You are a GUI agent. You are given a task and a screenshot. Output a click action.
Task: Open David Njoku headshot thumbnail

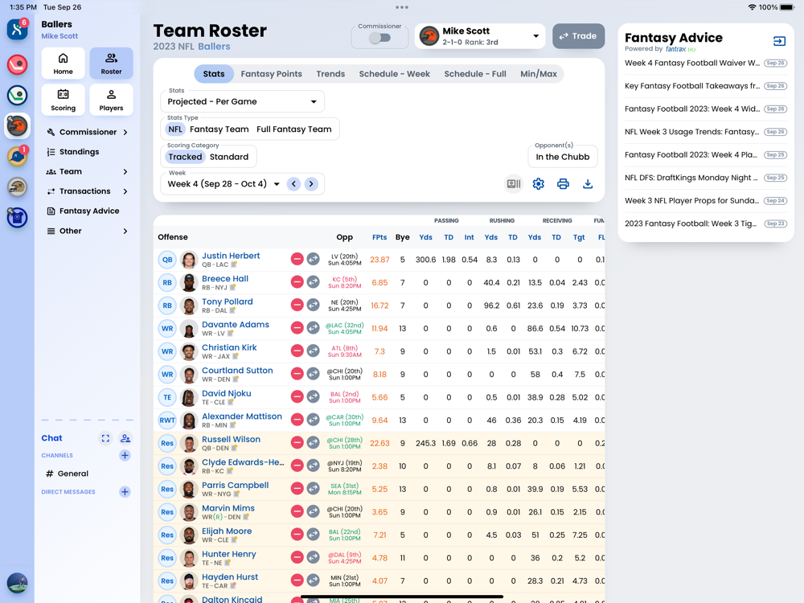coord(189,397)
